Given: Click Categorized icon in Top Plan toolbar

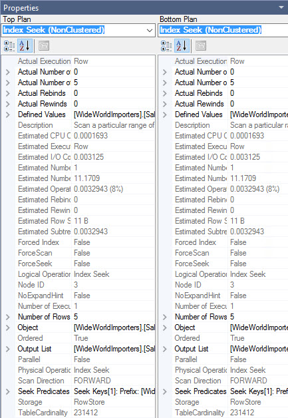Looking at the screenshot, I should tap(9, 45).
